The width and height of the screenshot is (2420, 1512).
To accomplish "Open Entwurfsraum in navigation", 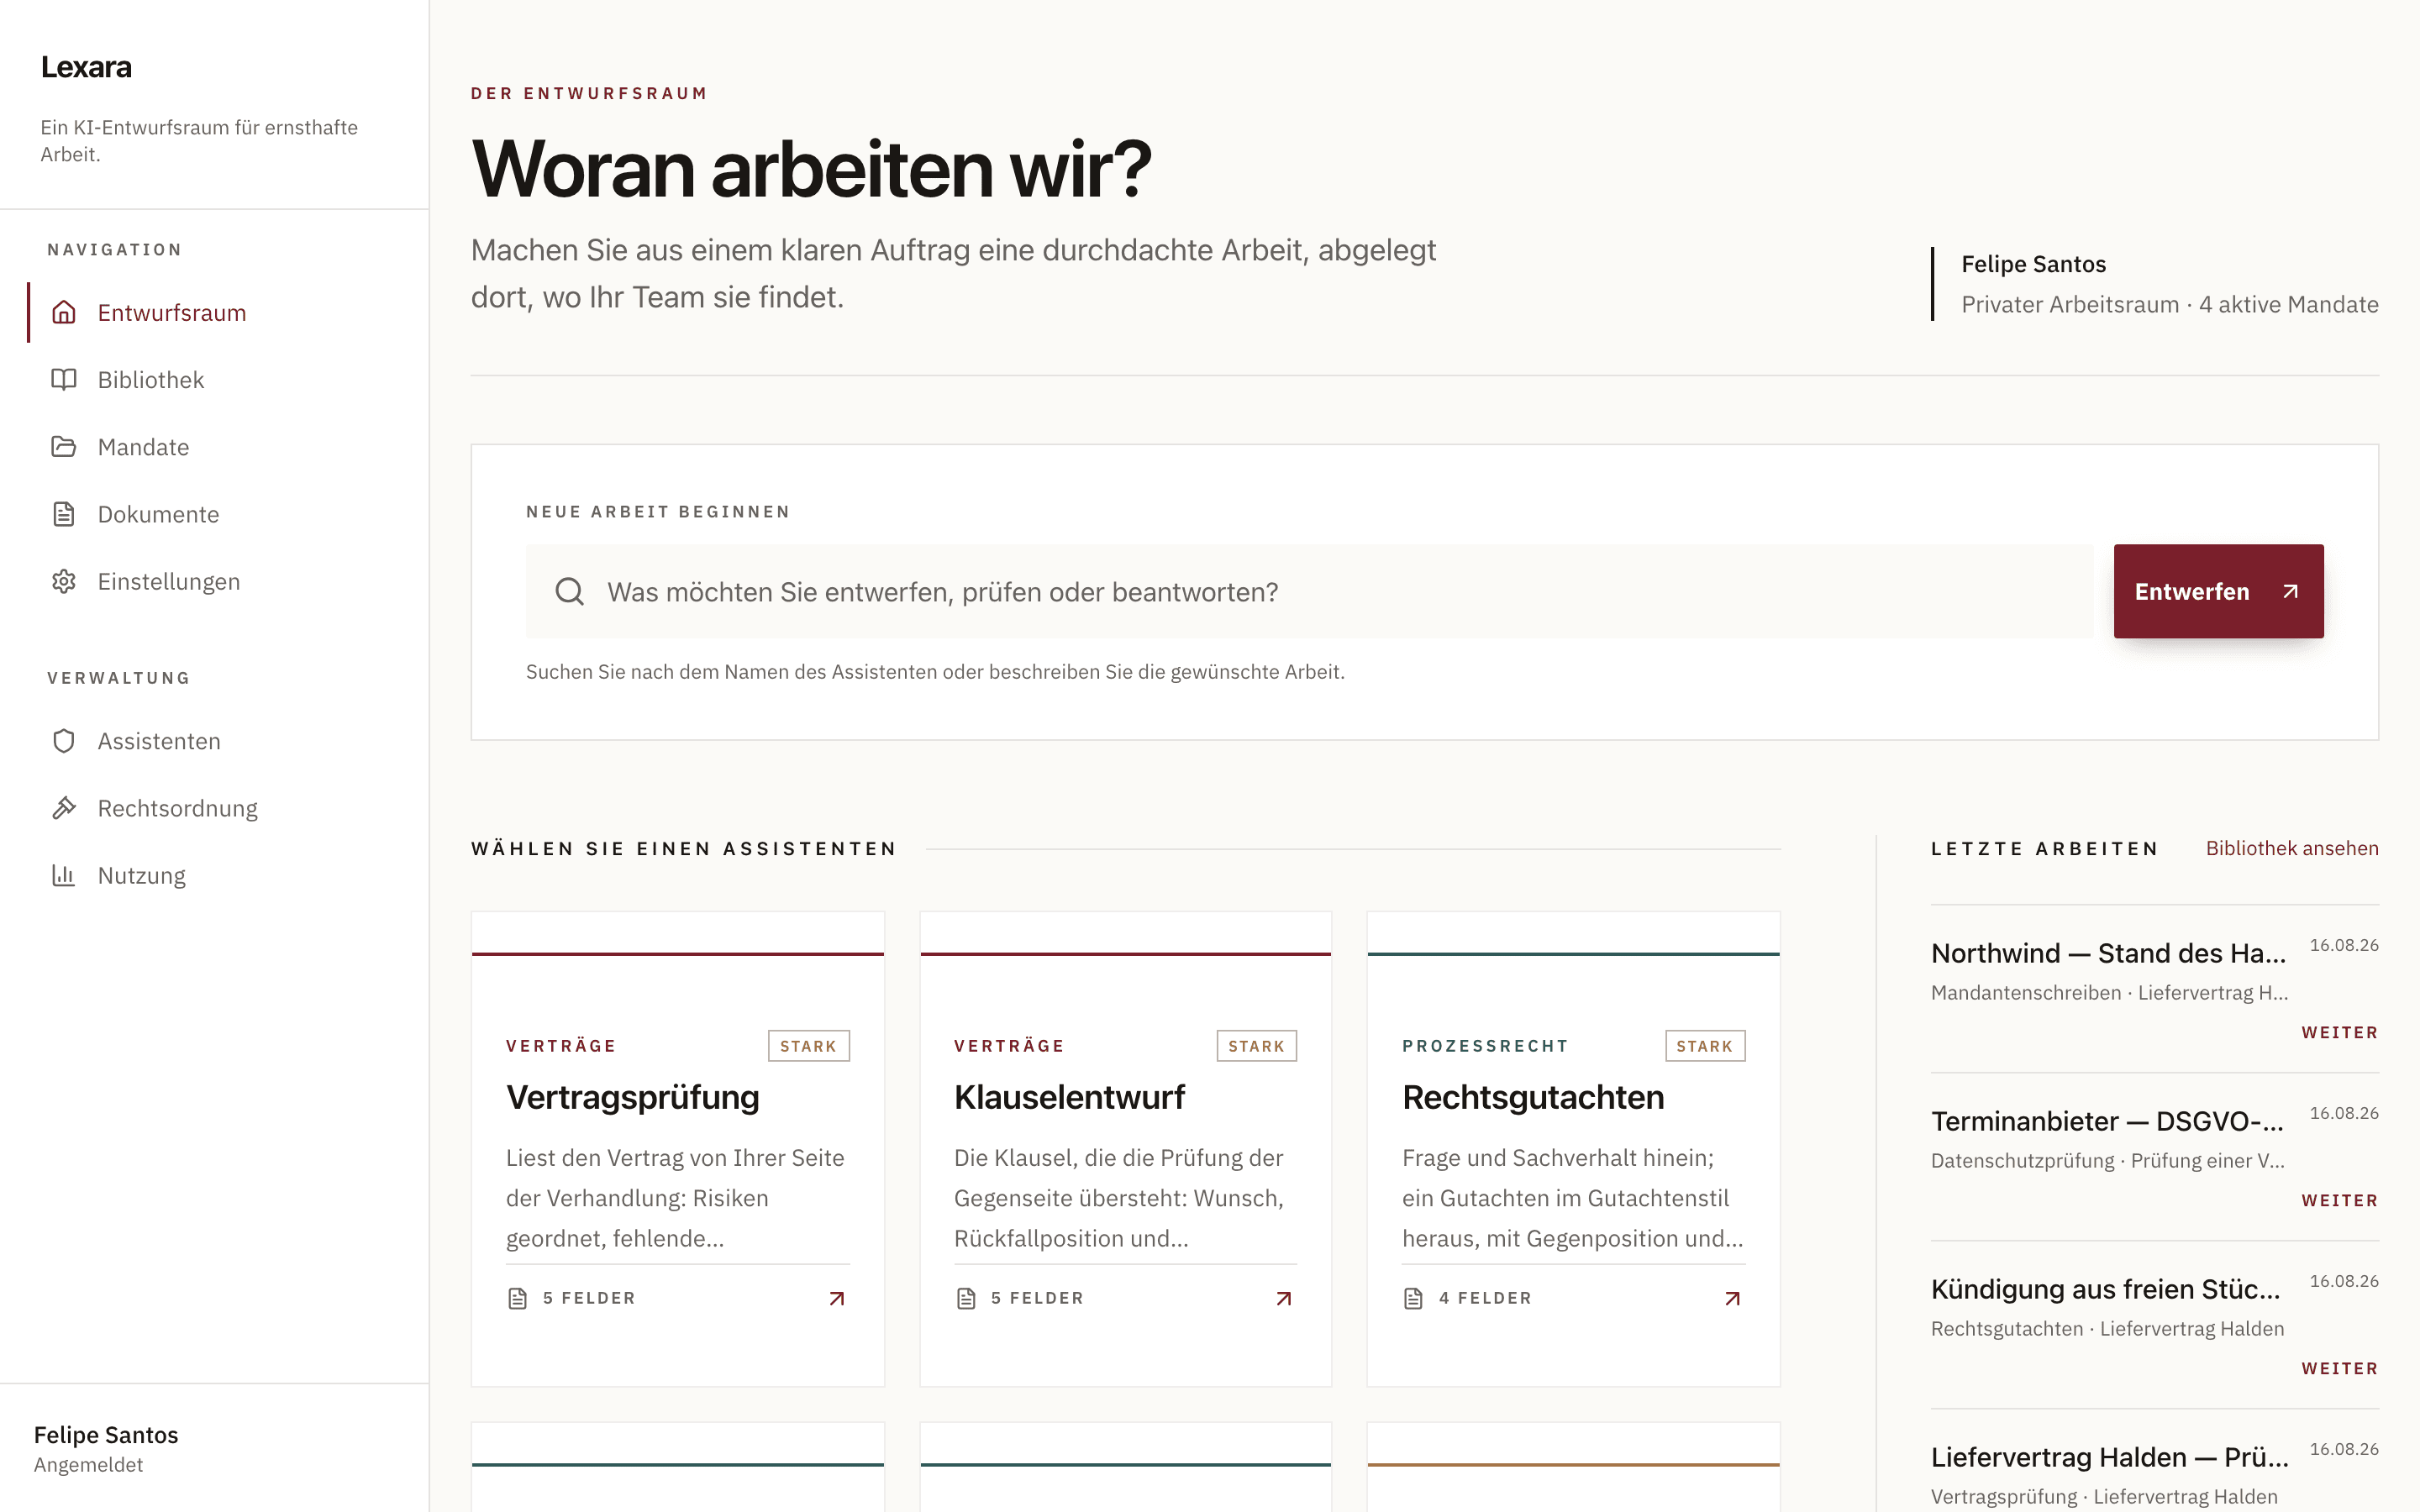I will point(215,312).
